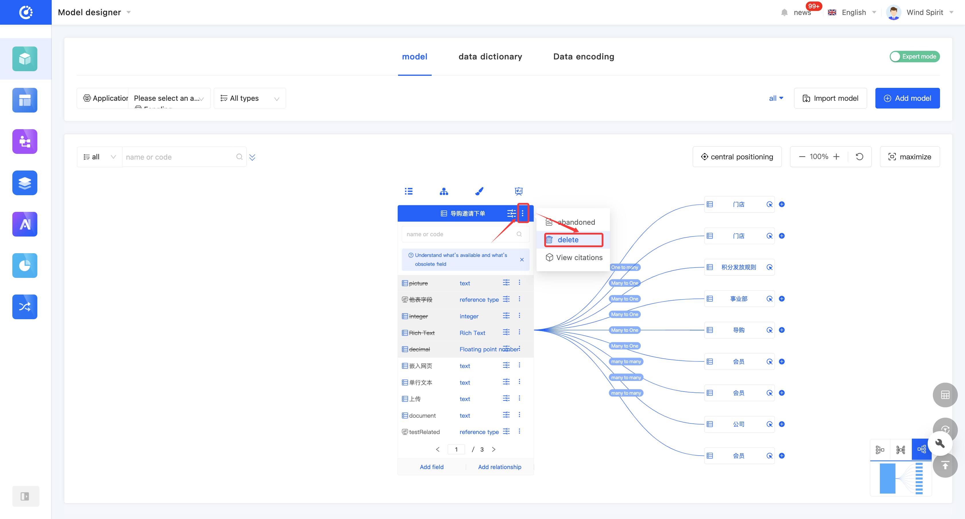This screenshot has height=519, width=965.
Task: Increase zoom with the plus control
Action: point(836,156)
